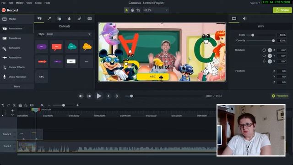Open the Transitions tab in sidebar
Viewport: 293px width, 165px height.
17,38
